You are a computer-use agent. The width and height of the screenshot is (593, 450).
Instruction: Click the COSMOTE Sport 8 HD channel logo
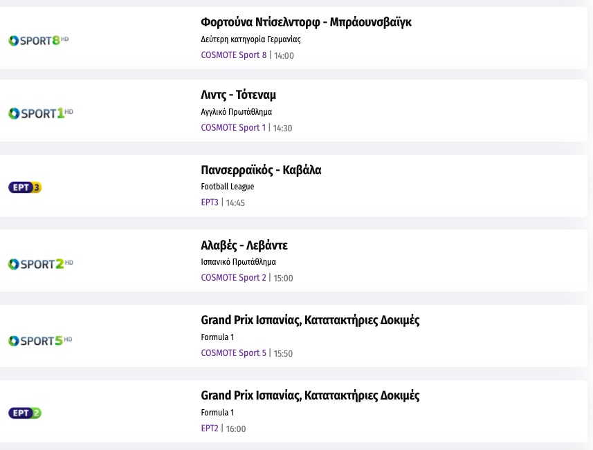[x=39, y=40]
